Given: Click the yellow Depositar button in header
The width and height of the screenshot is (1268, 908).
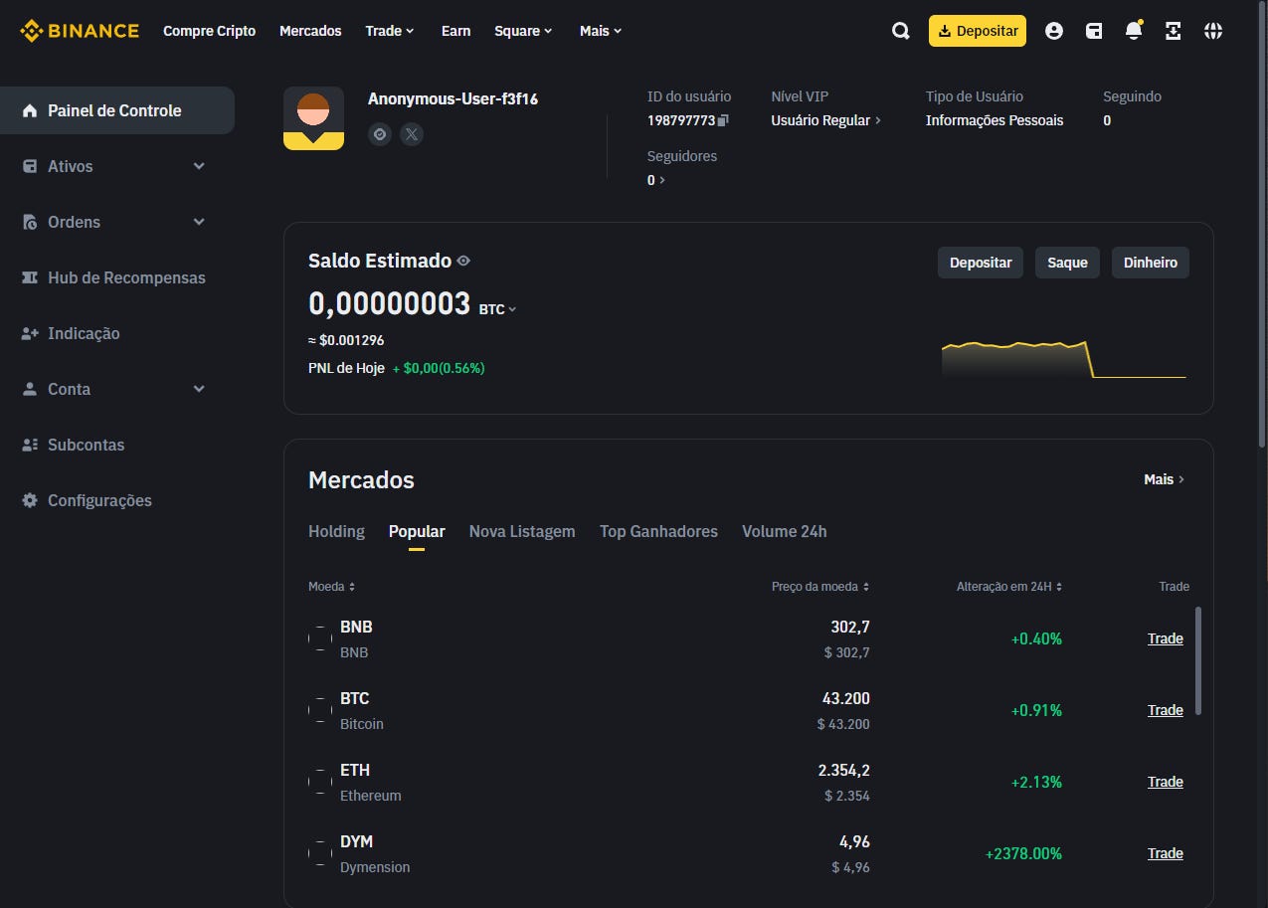Looking at the screenshot, I should click(978, 31).
